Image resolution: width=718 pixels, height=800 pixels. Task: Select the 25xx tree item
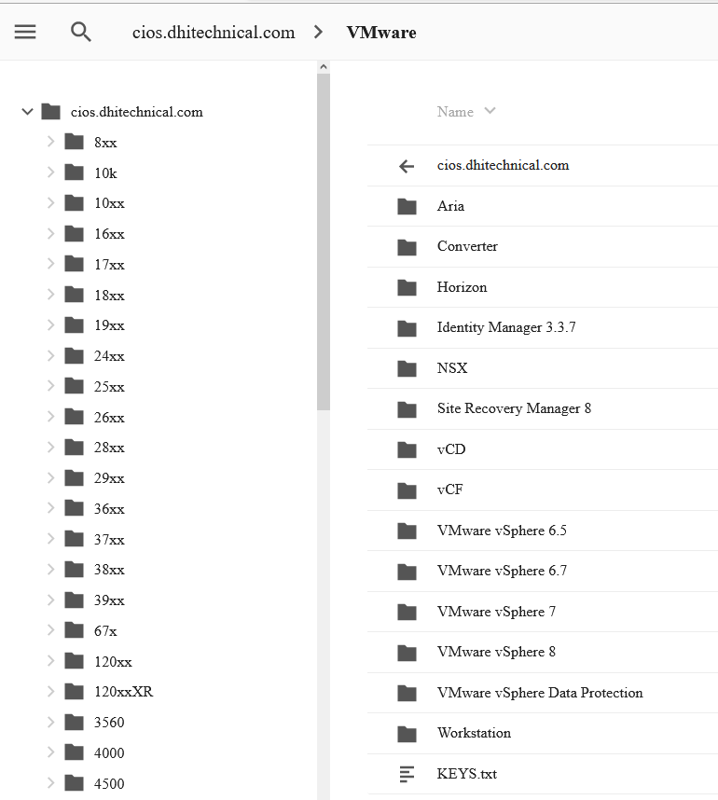click(x=109, y=387)
